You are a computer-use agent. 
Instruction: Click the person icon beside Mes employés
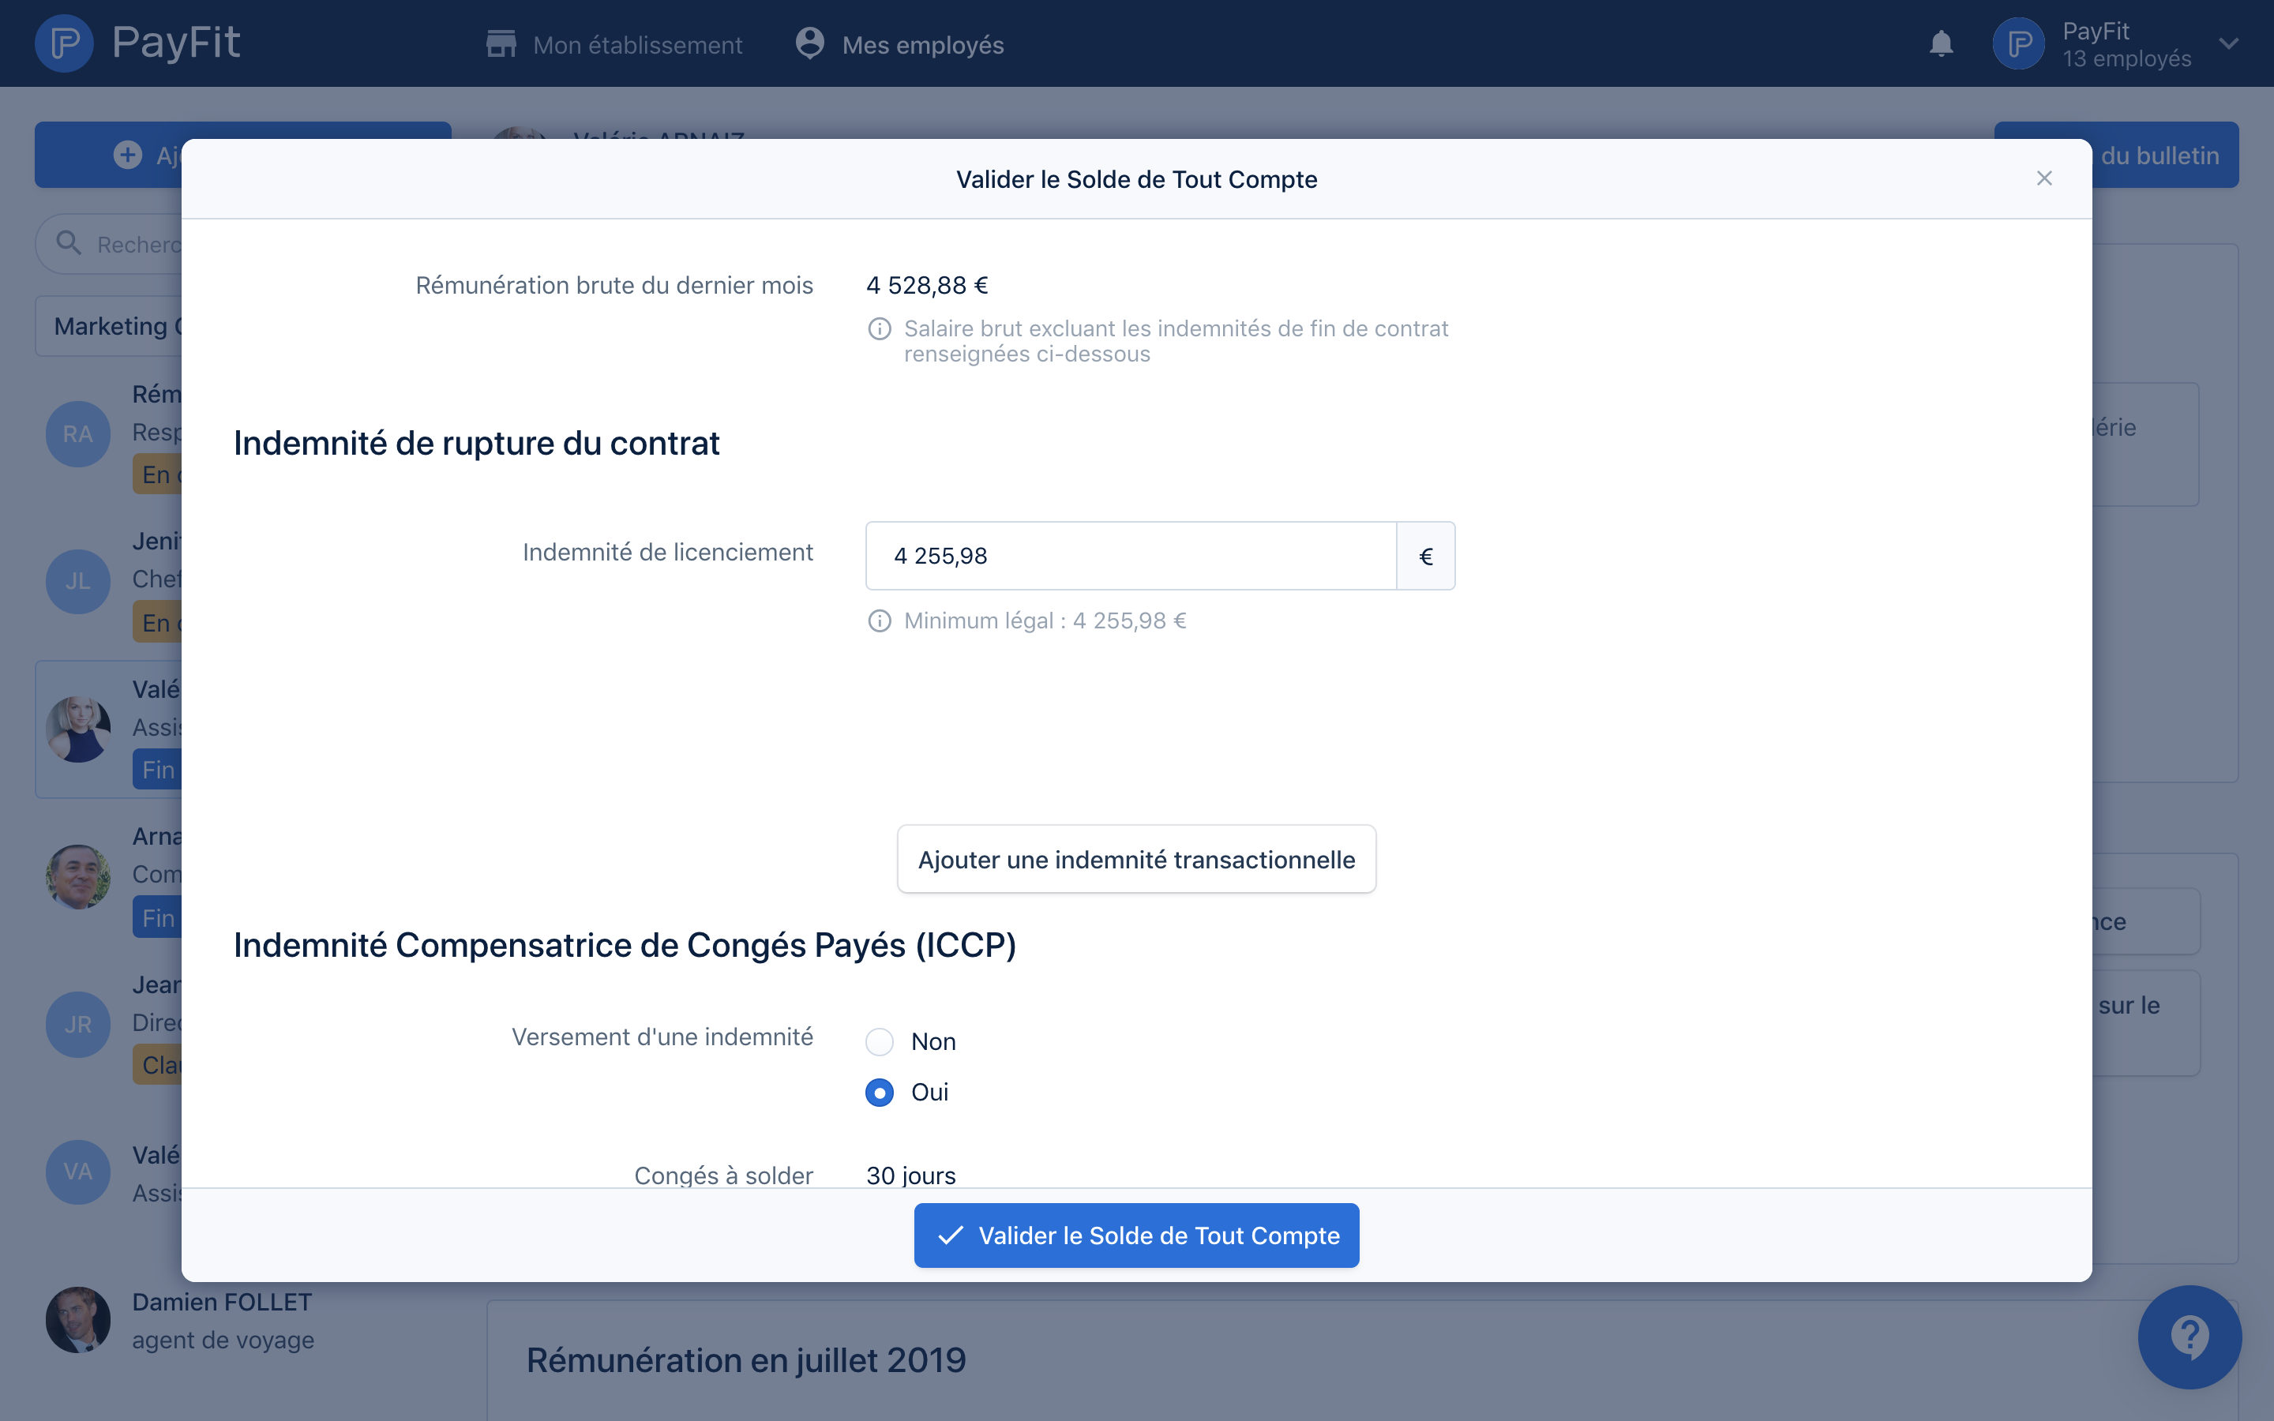point(810,43)
